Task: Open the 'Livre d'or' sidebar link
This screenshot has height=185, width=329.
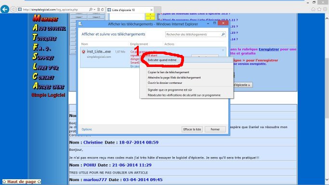Action: 46,66
